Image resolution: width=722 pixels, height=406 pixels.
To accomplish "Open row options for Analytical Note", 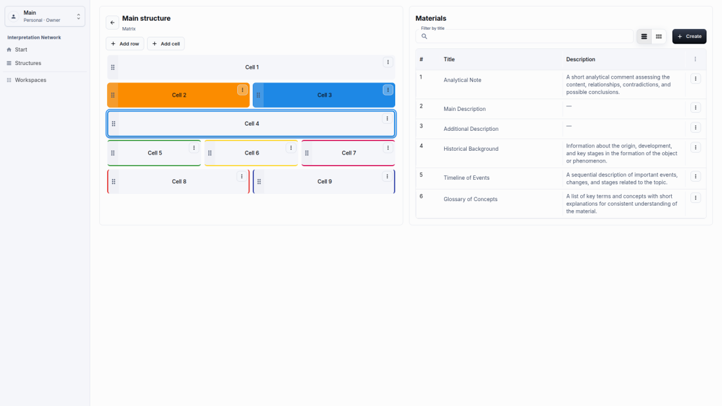I will point(696,79).
